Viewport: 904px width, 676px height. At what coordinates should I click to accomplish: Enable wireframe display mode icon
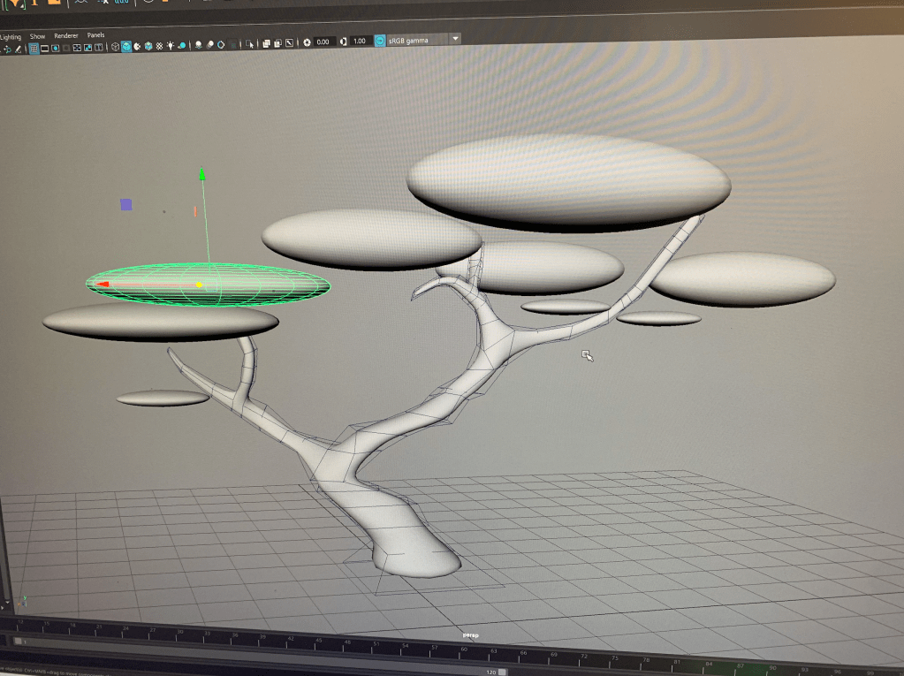(x=116, y=47)
